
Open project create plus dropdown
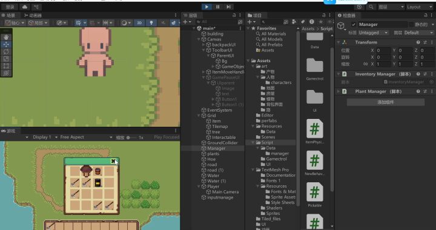251,22
